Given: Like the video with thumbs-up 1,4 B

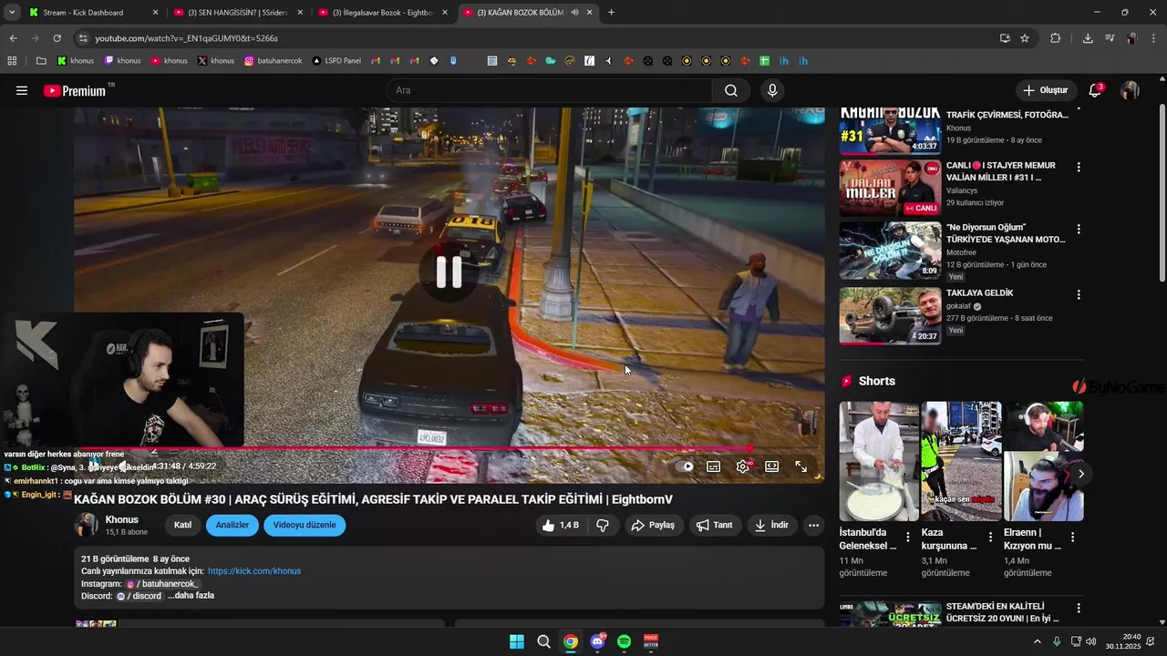Looking at the screenshot, I should pyautogui.click(x=561, y=525).
